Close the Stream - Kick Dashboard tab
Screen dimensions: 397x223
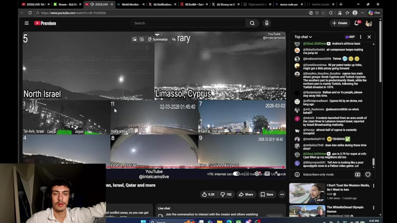[x=80, y=4]
